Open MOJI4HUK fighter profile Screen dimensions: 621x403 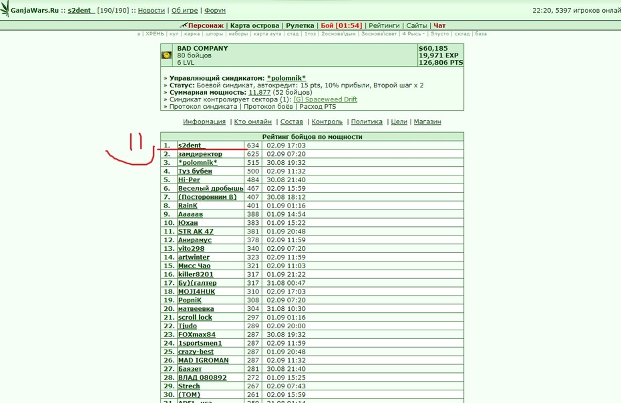(x=196, y=292)
